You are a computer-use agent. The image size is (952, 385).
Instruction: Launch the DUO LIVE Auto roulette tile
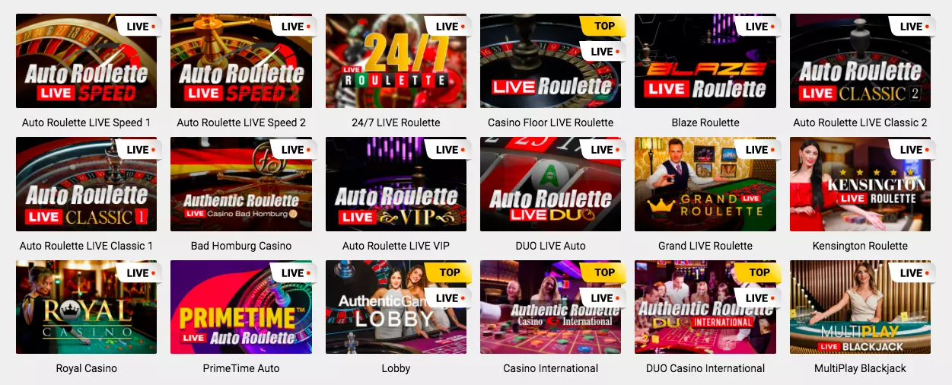551,184
